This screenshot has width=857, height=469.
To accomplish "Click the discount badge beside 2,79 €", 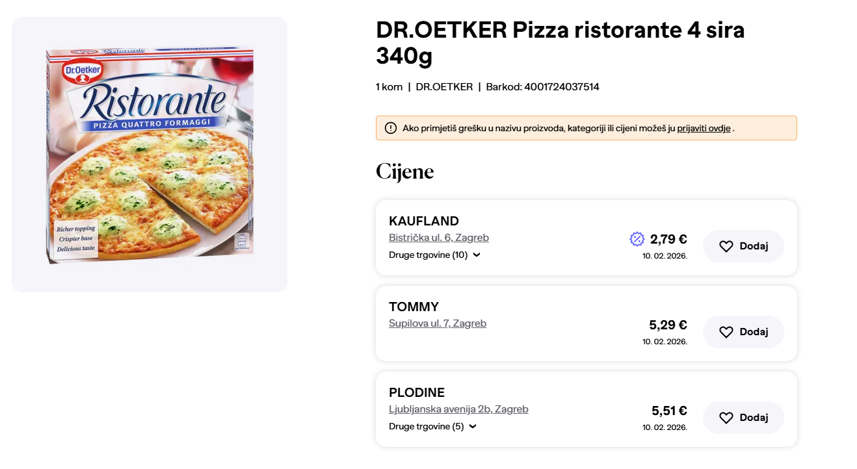I will [x=637, y=239].
